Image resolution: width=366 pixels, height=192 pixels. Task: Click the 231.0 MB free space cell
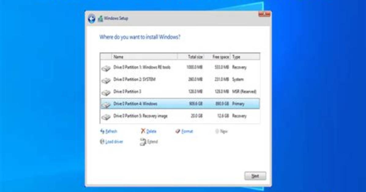222,79
